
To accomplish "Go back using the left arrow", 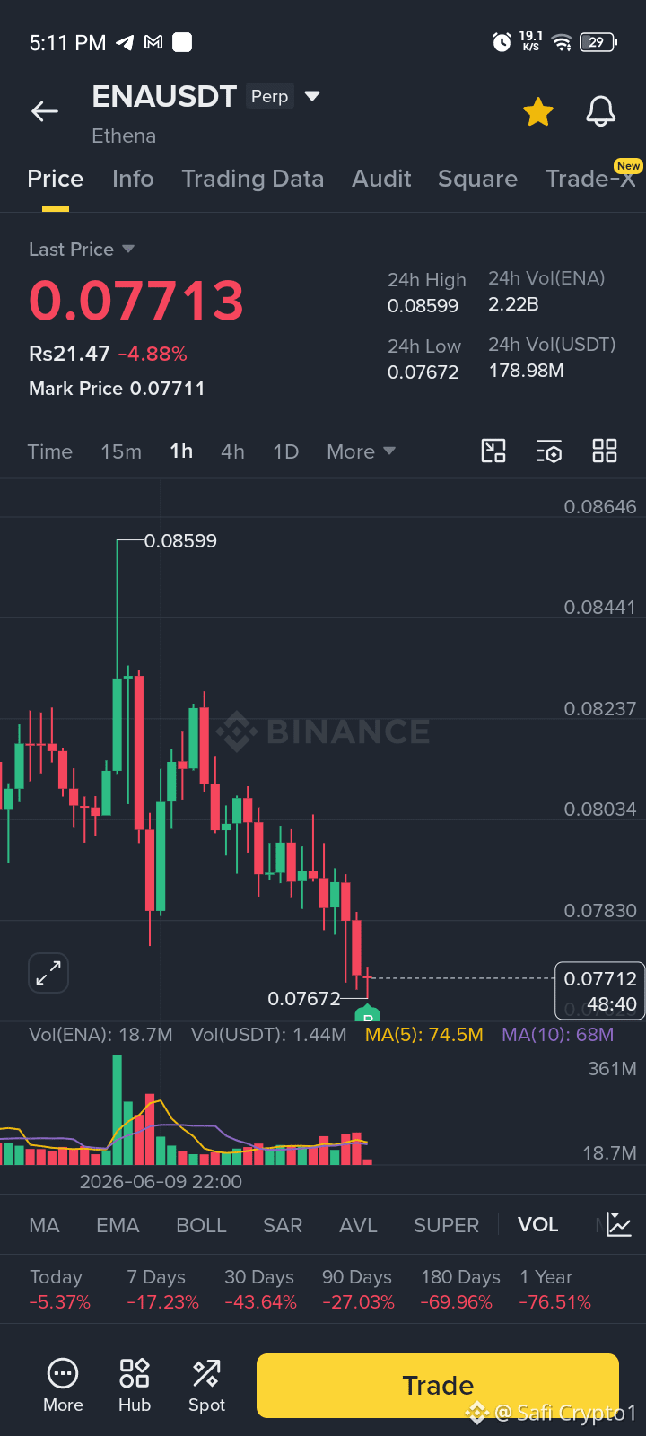I will (44, 111).
